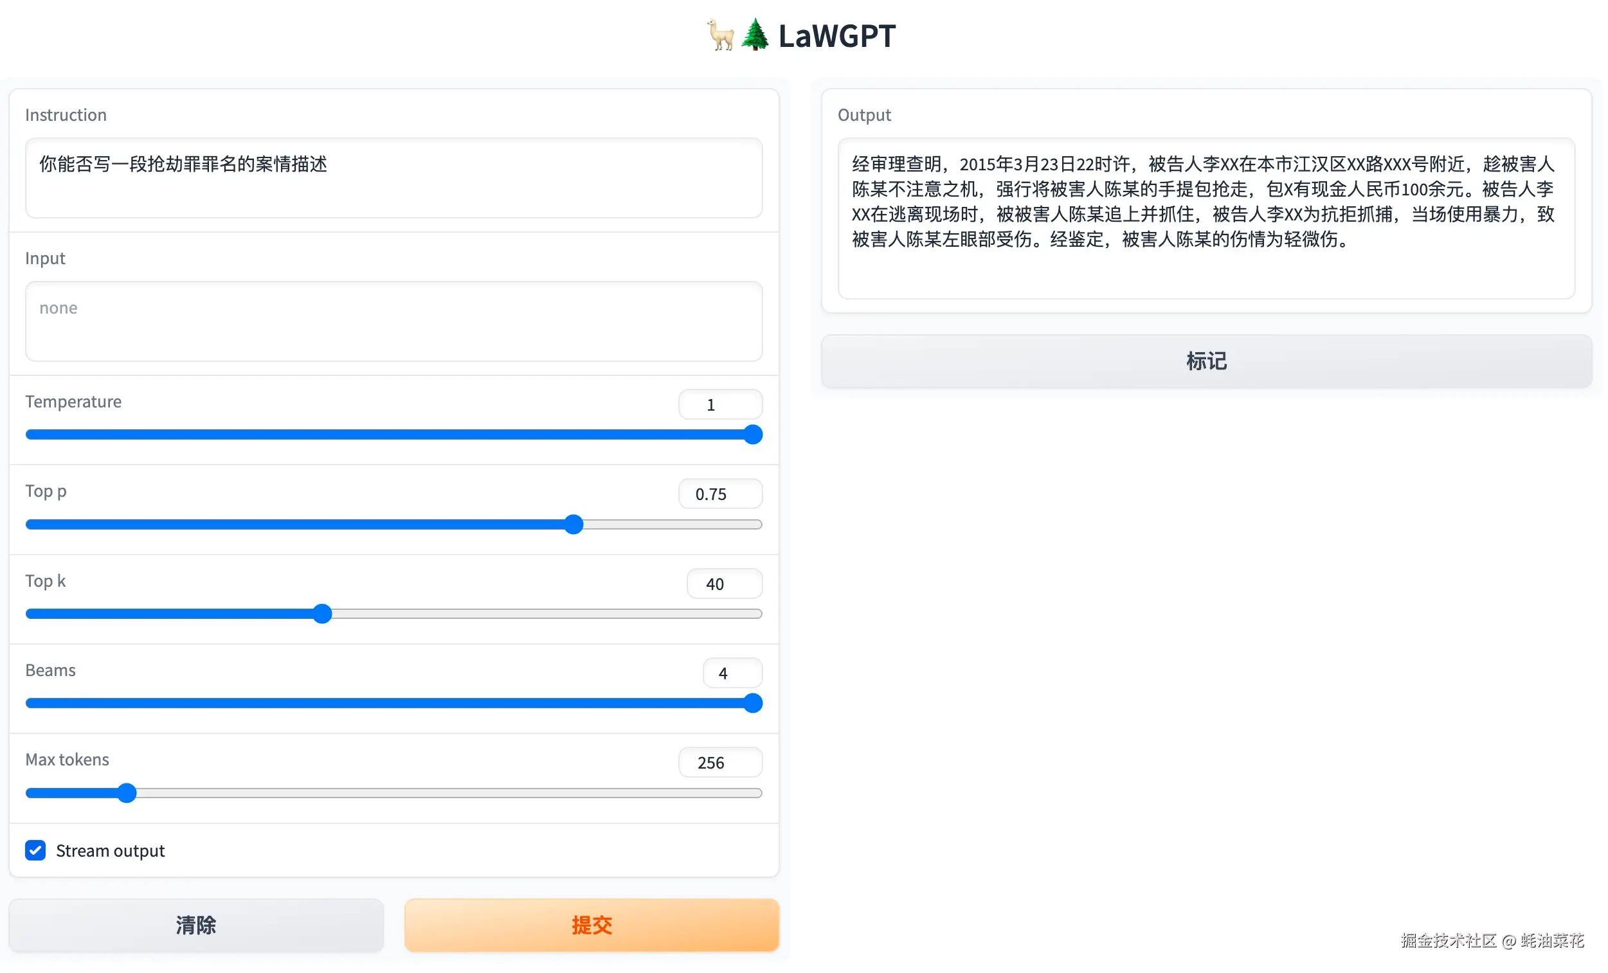Select the Beams value box showing 4
This screenshot has width=1608, height=973.
pyautogui.click(x=732, y=673)
